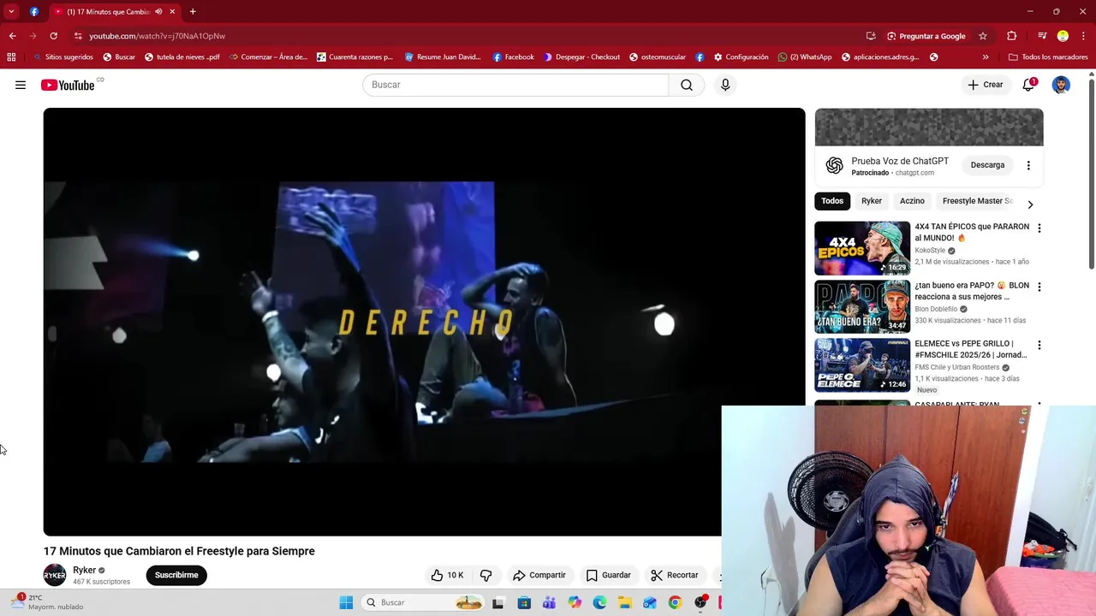Switch to the Facebook browser tab
Viewport: 1096px width, 616px height.
point(34,12)
